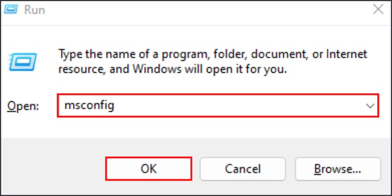
Task: Click the "Run" title text
Action: pyautogui.click(x=34, y=10)
